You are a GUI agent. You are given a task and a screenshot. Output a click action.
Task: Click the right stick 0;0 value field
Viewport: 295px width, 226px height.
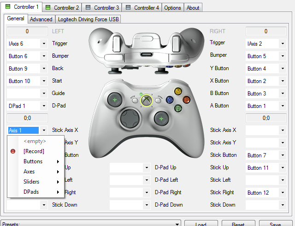266,118
